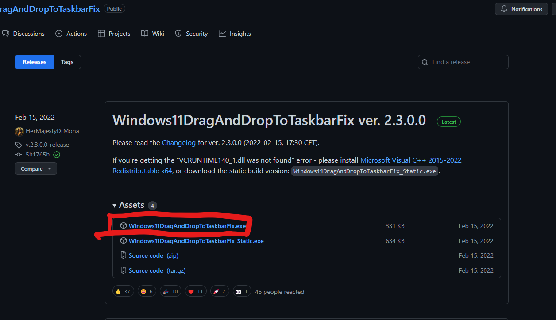The width and height of the screenshot is (556, 320).
Task: Open the Changelog link
Action: coord(179,143)
